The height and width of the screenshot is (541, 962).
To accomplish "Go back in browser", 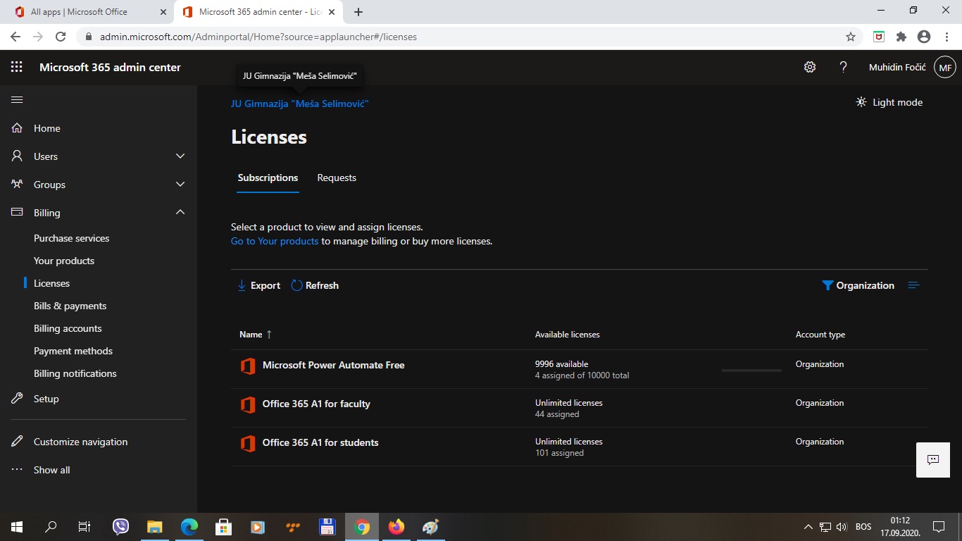I will [15, 37].
